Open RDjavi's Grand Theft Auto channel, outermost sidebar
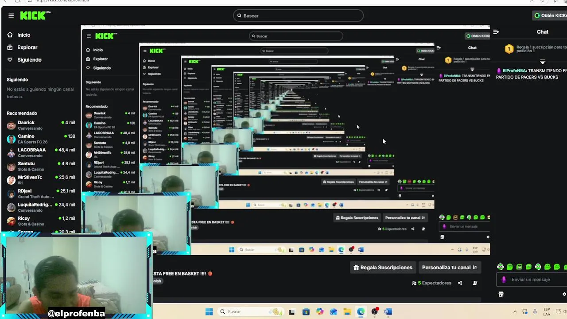 pos(41,194)
